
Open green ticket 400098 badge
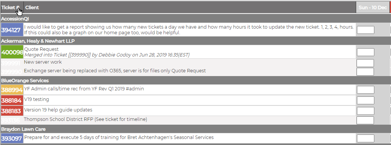tap(12, 52)
